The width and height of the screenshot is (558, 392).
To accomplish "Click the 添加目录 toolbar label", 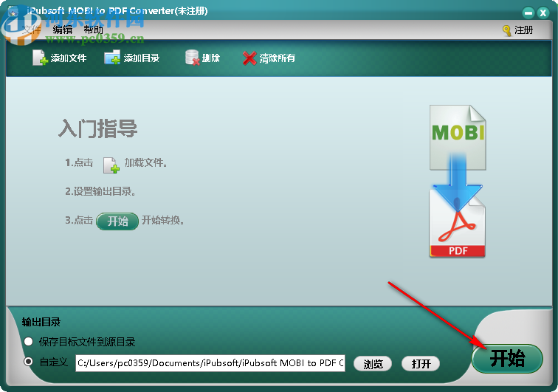I will coord(141,58).
